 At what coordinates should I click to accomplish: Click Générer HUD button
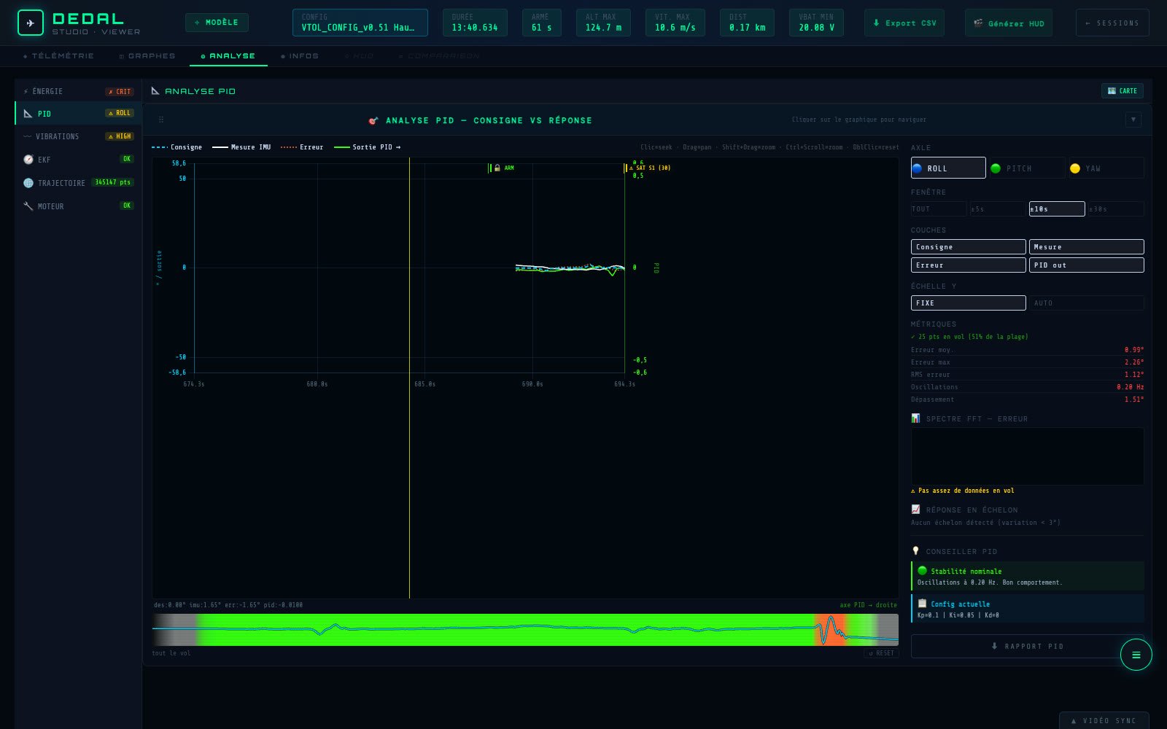(1009, 23)
